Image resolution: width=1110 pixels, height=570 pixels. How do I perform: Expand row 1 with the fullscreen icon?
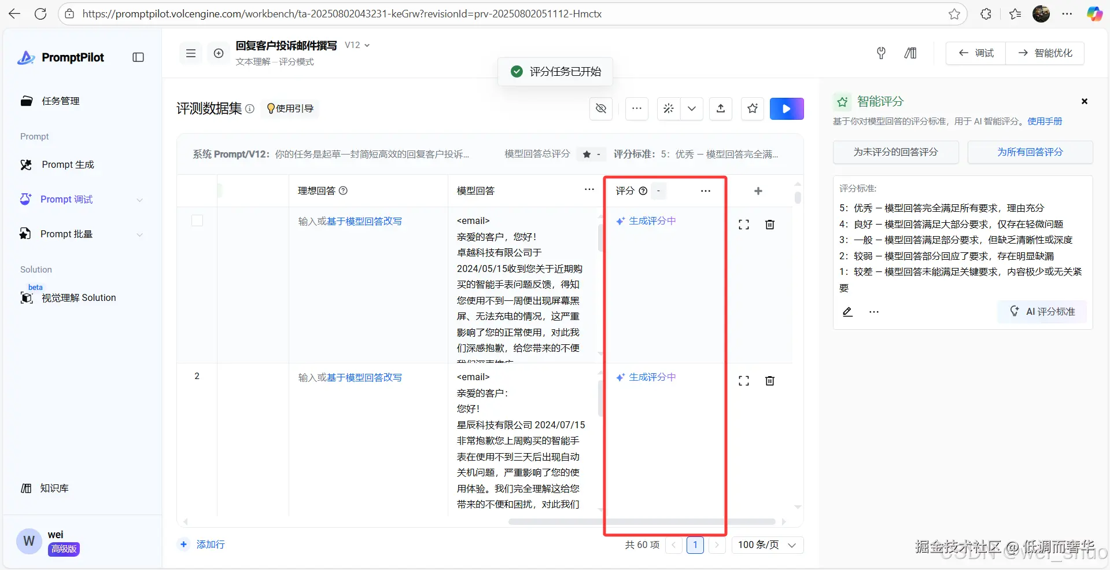tap(743, 225)
